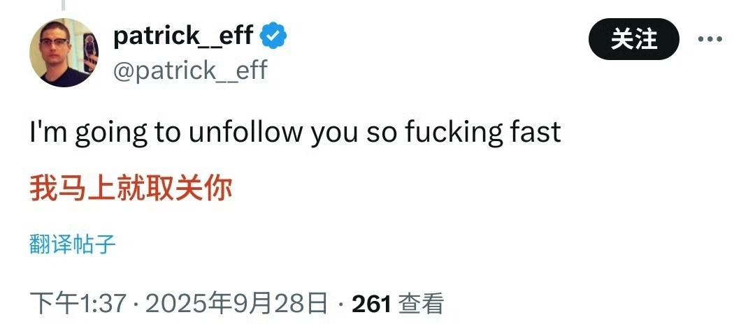
Task: Click the gray @patrick__eff handle
Action: pyautogui.click(x=190, y=71)
